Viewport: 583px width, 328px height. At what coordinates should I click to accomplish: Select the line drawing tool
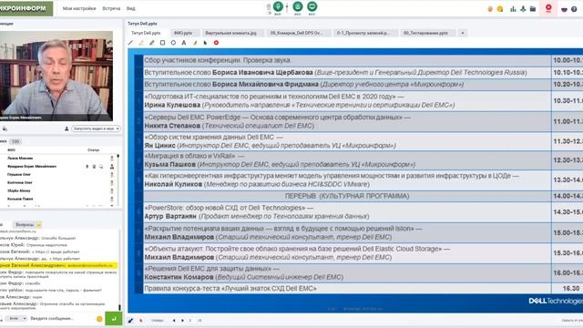click(x=130, y=43)
